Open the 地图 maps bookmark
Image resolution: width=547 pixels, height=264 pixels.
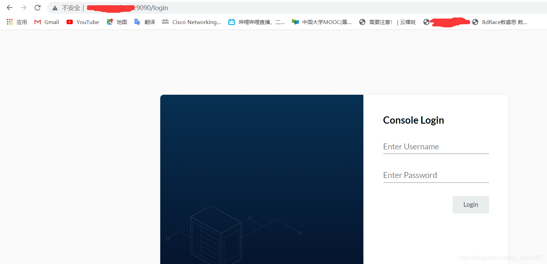click(117, 22)
